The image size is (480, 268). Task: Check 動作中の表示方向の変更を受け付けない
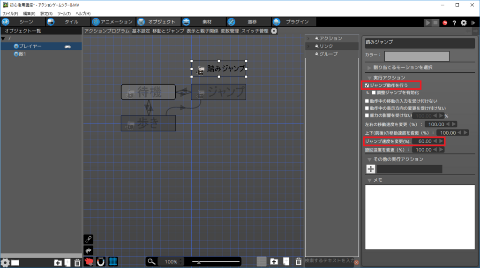[x=367, y=108]
